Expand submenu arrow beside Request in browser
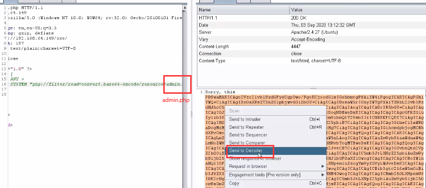This screenshot has height=188, width=426. (x=323, y=166)
